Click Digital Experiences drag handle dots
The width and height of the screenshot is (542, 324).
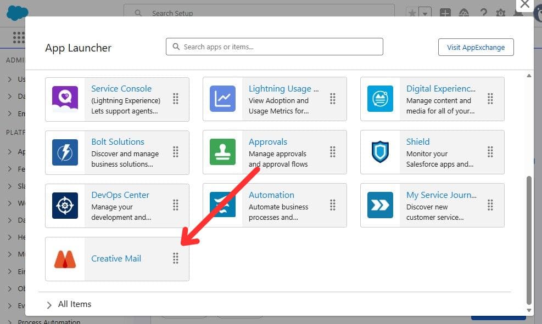[x=490, y=99]
